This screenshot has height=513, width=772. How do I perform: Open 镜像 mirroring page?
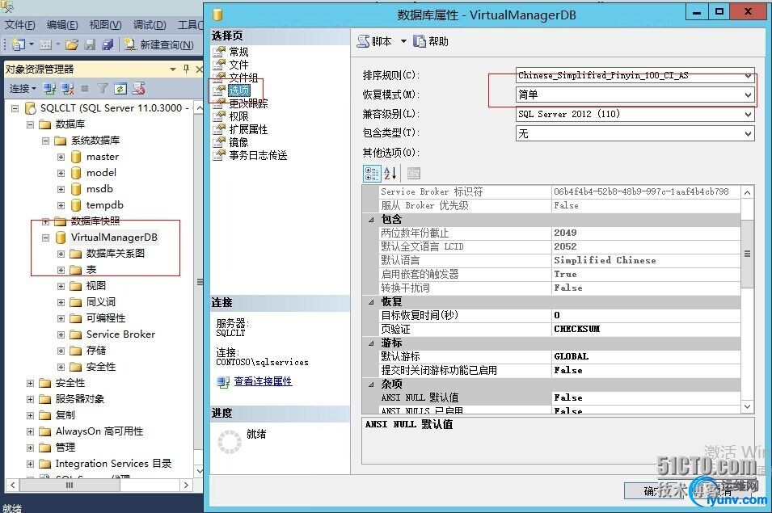tap(238, 142)
